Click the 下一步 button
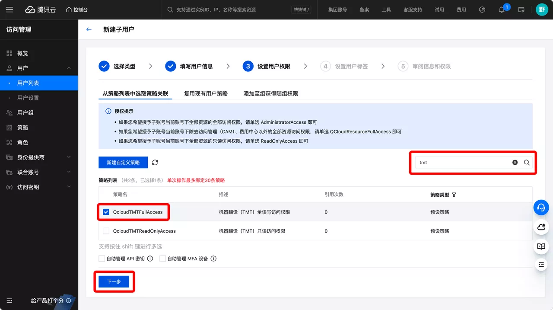This screenshot has width=553, height=310. click(x=114, y=281)
